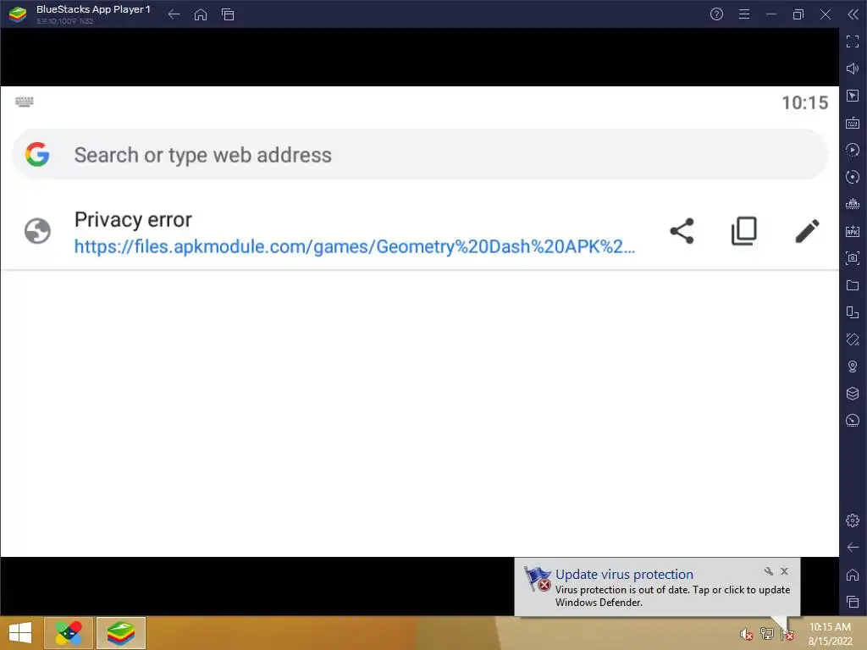Open set location pin icon in sidebar
Screen dimensions: 867x650
[x=853, y=366]
